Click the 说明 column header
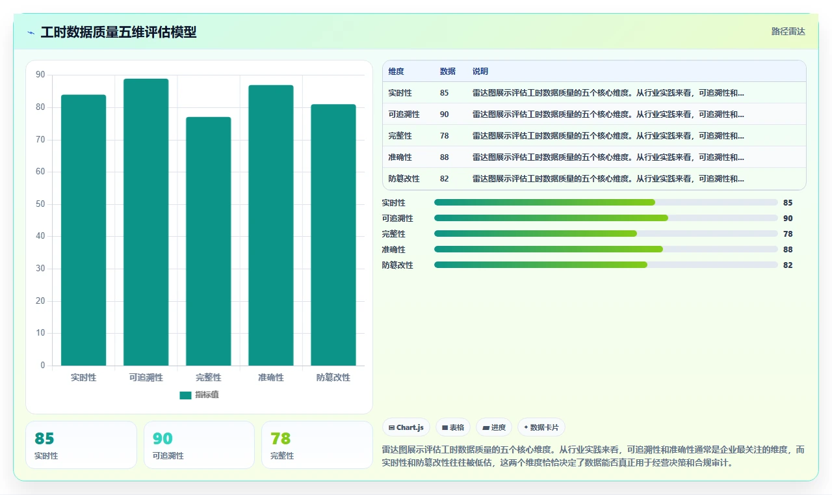The height and width of the screenshot is (495, 832). click(480, 72)
